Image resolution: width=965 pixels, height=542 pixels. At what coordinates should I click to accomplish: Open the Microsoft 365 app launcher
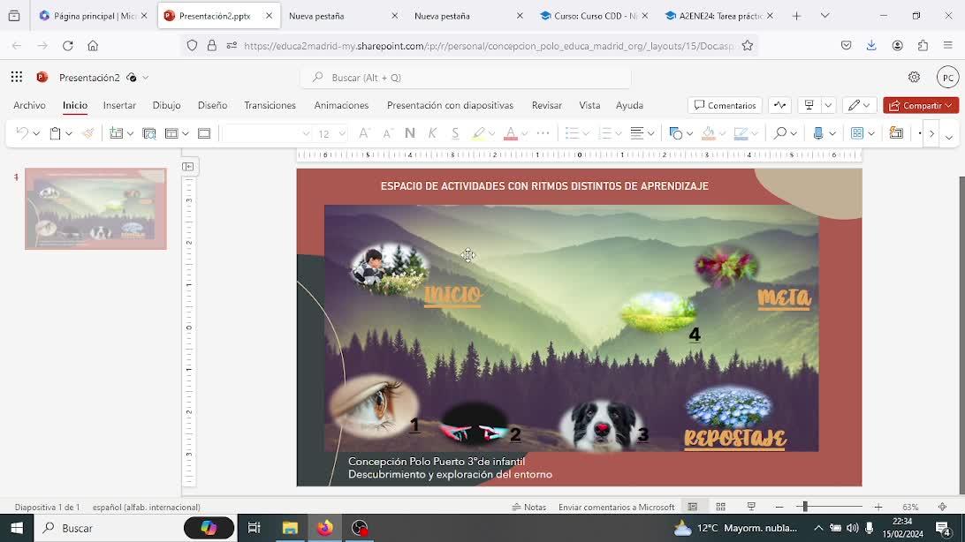(x=17, y=78)
